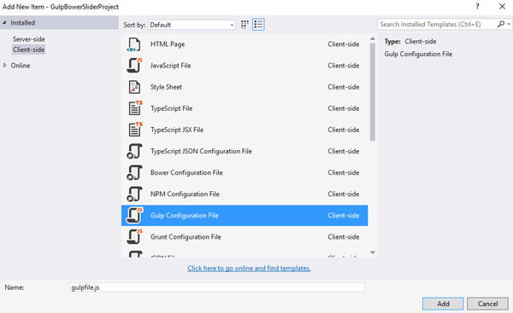
Task: Select TypeScript JSX File template name
Action: (x=177, y=130)
